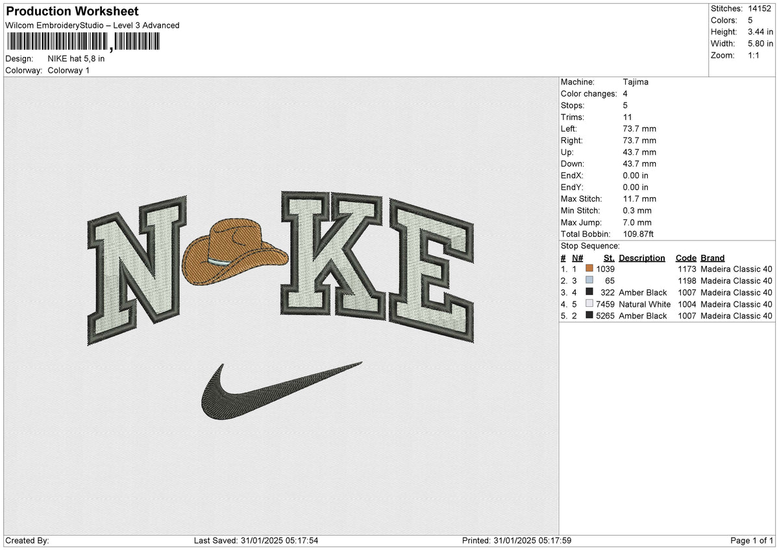779x550 pixels.
Task: Click the 'EndY:' label
Action: click(573, 187)
